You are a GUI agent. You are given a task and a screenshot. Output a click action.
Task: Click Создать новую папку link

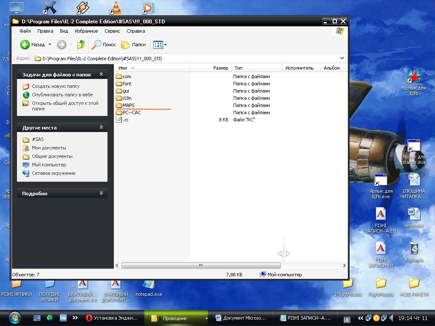[x=56, y=86]
